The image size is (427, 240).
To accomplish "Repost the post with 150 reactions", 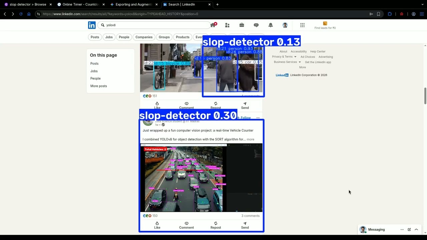I will click(216, 225).
